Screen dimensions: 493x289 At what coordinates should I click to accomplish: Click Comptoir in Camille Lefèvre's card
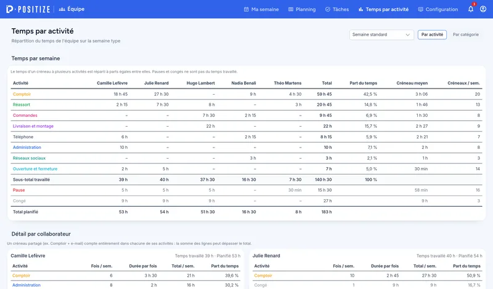pos(21,276)
